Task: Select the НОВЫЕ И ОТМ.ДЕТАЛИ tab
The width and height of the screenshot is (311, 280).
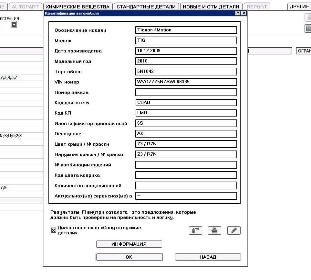Action: pos(211,6)
